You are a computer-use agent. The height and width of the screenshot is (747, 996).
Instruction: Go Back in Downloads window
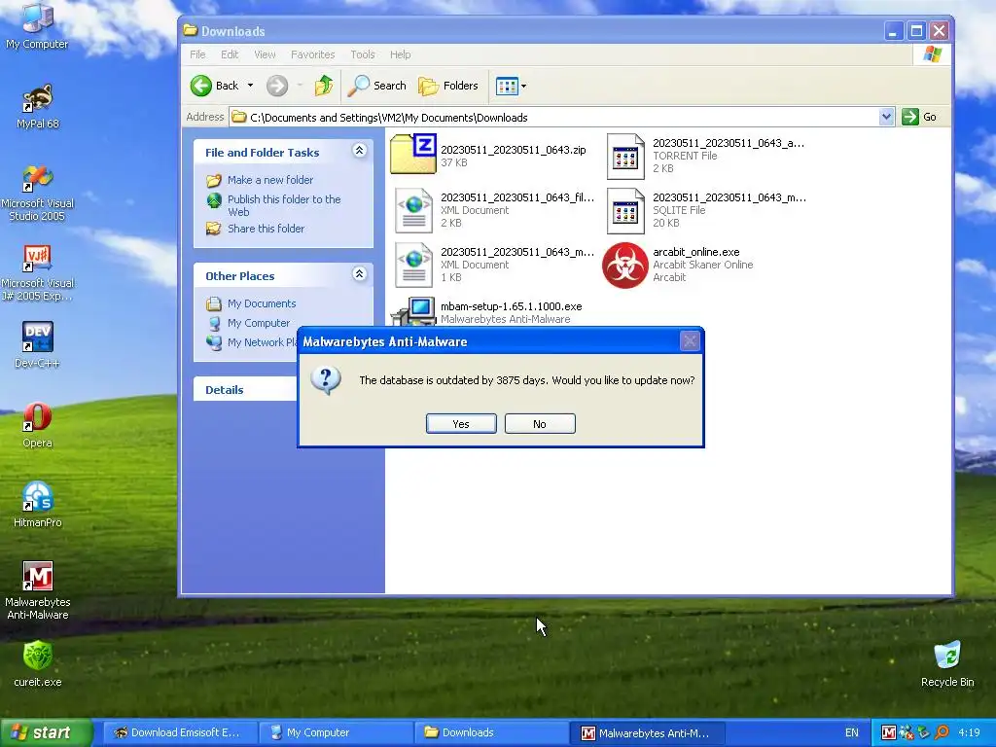point(215,86)
